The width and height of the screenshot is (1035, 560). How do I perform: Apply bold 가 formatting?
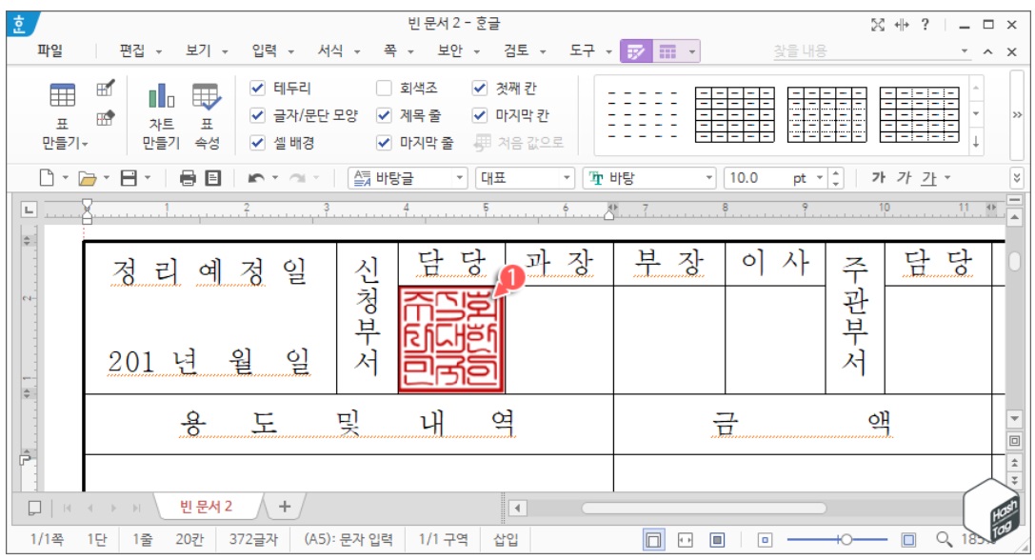[878, 178]
